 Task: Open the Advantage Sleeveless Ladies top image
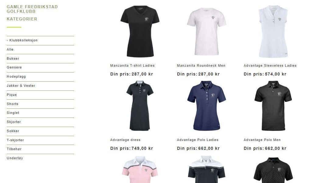[x=273, y=31]
